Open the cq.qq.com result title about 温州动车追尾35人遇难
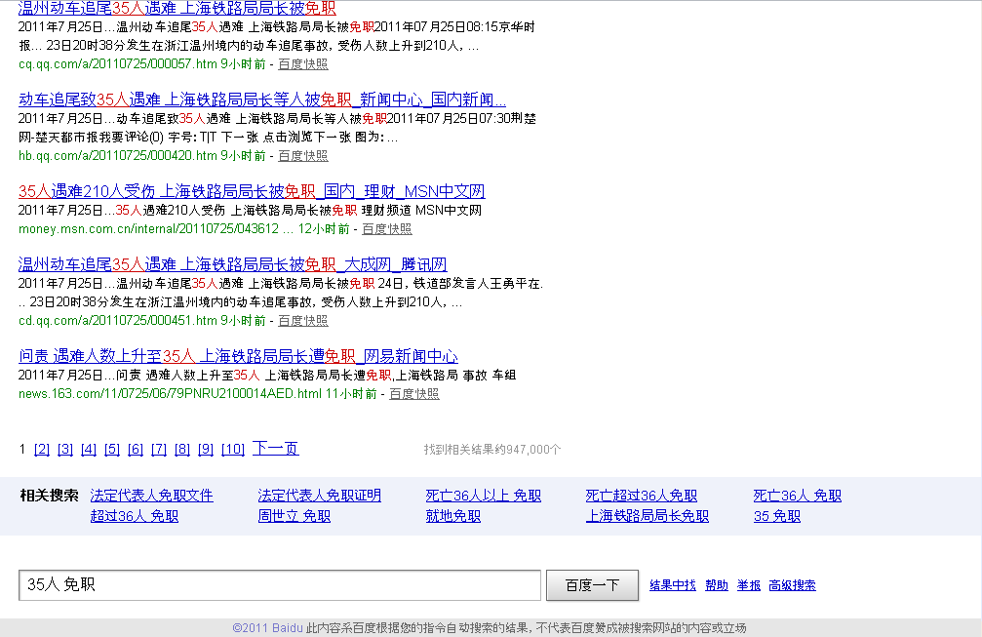Viewport: 982px width, 637px height. (x=177, y=8)
